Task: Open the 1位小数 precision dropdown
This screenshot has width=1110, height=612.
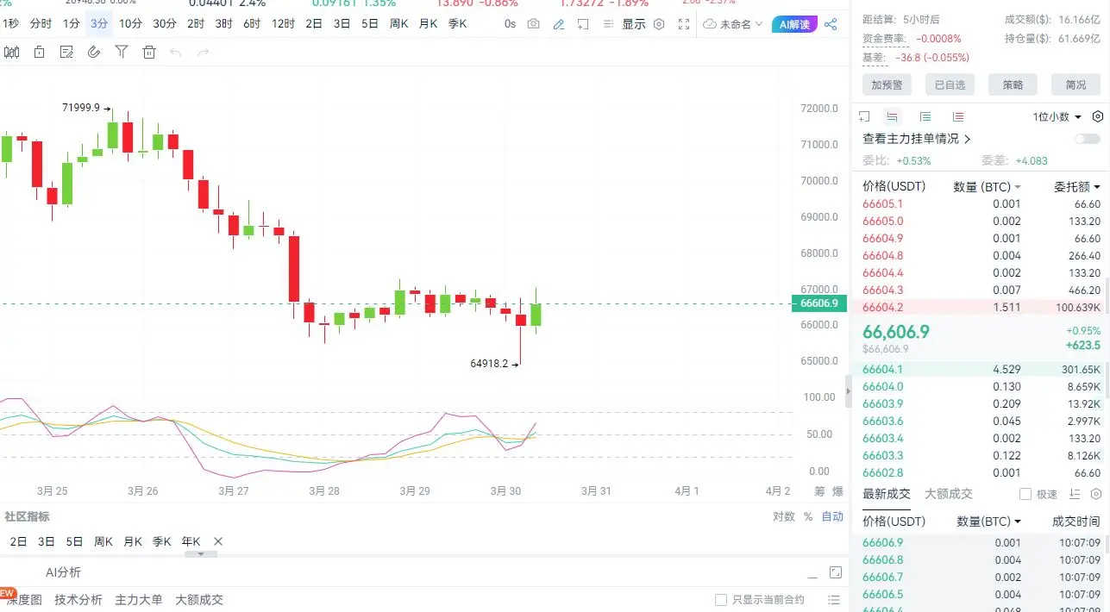Action: (1057, 116)
